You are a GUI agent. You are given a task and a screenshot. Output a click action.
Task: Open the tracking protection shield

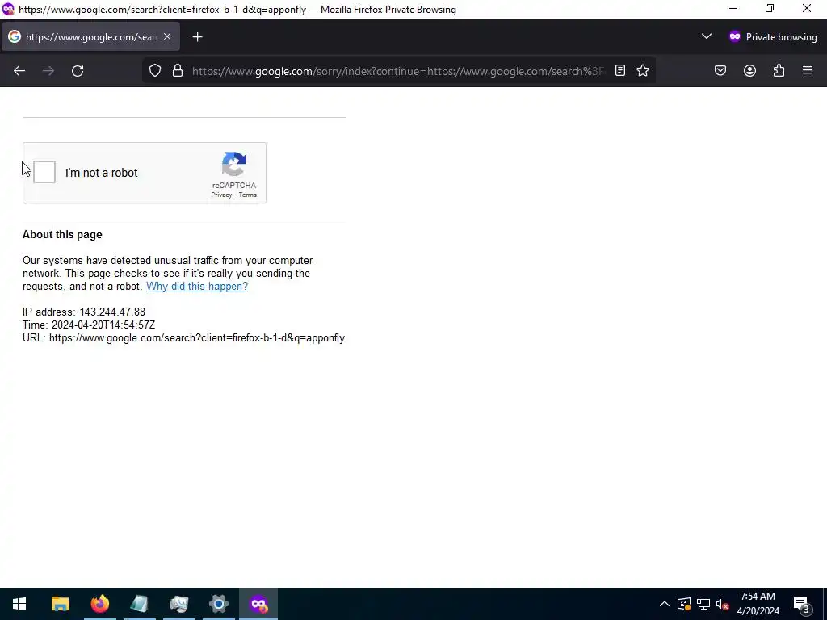coord(154,71)
